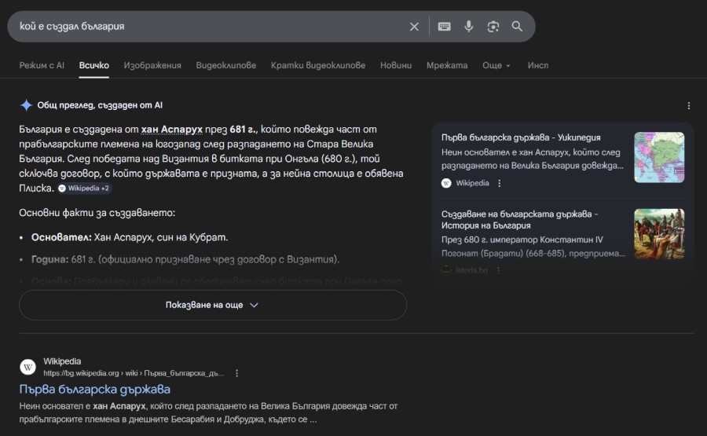Click the bold '681 г.' in overview
The width and height of the screenshot is (707, 436).
tap(243, 130)
